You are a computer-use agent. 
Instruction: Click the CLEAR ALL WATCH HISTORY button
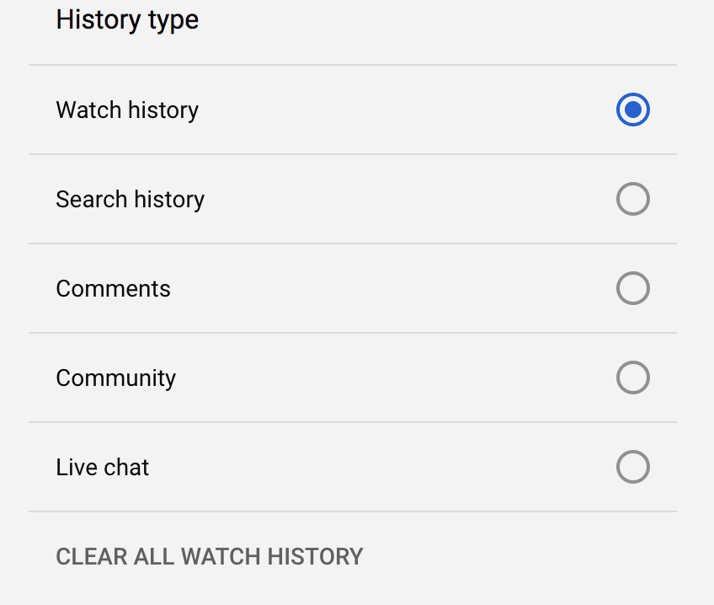(209, 556)
